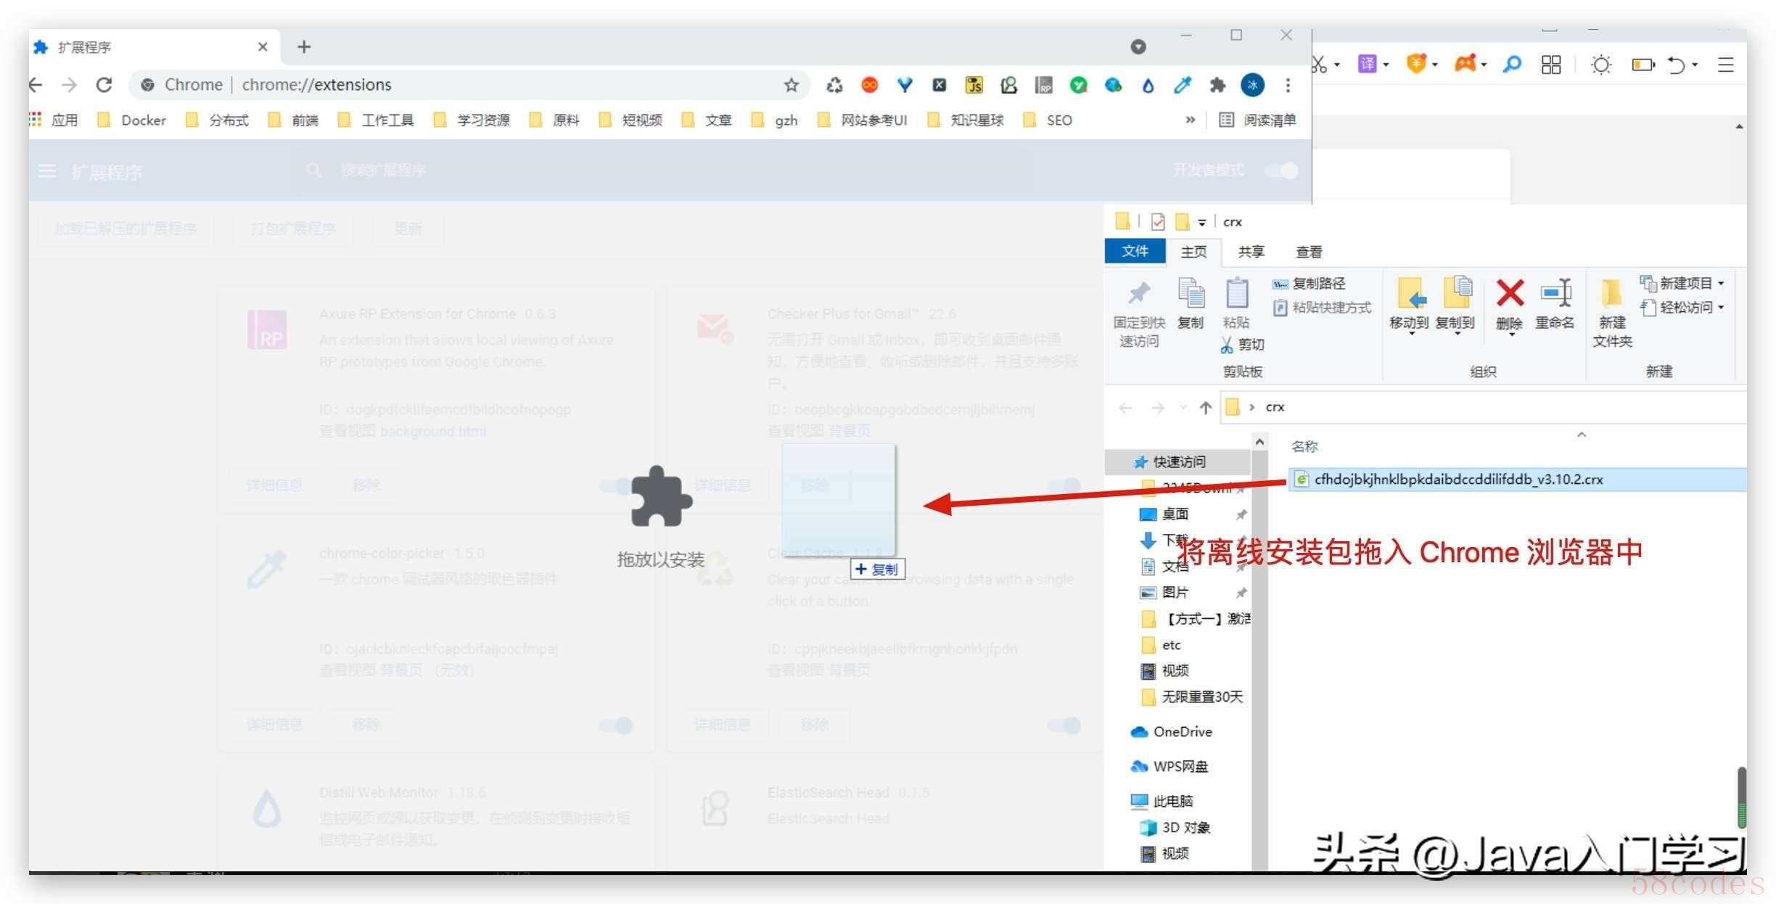This screenshot has width=1776, height=904.
Task: Click the Chrome reload page icon
Action: [104, 85]
